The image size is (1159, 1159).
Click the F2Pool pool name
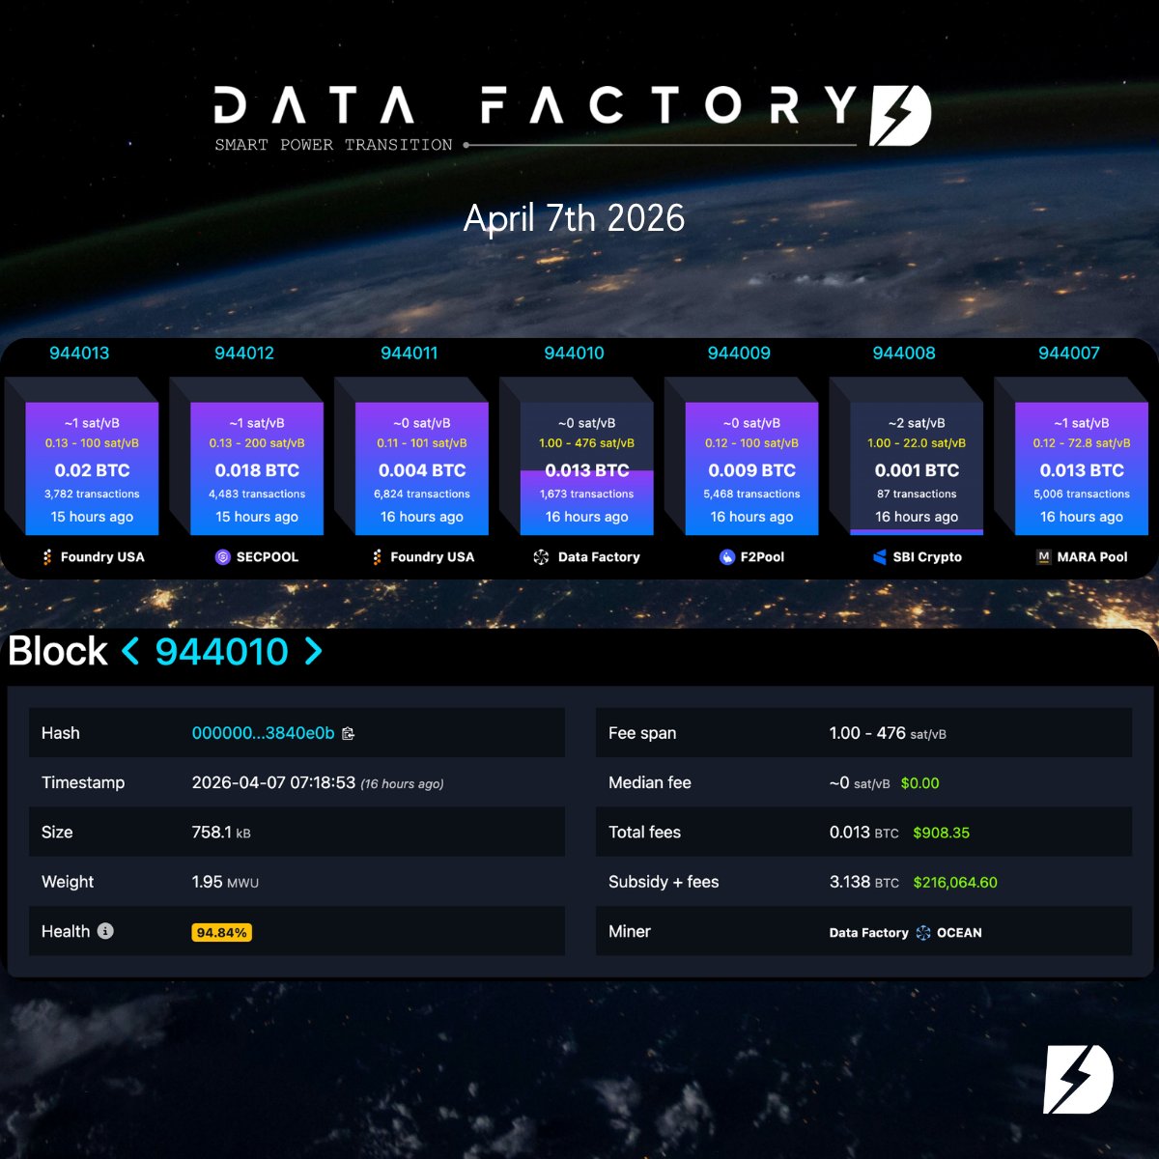[762, 557]
